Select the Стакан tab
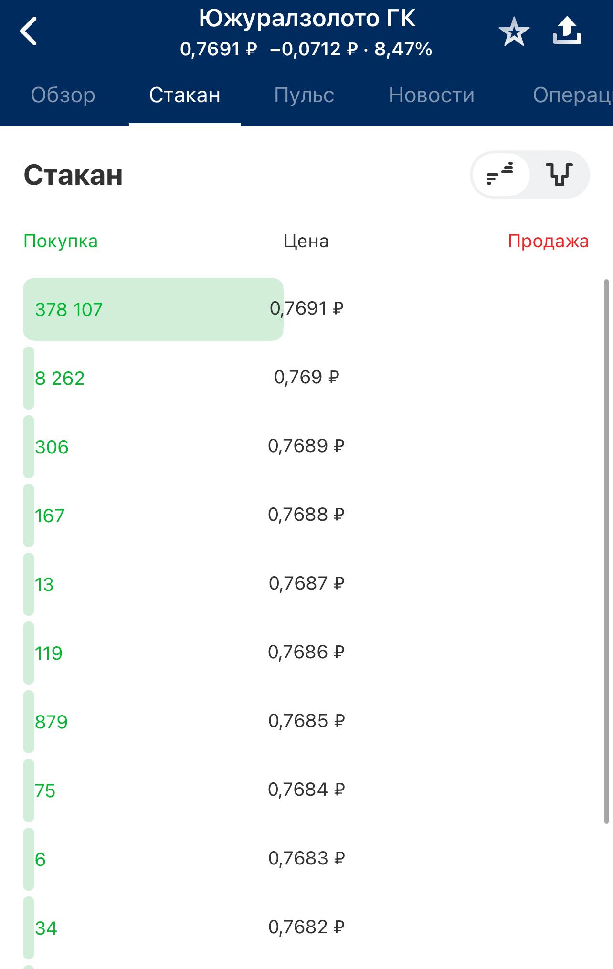Screen dimensions: 613x969 click(185, 95)
